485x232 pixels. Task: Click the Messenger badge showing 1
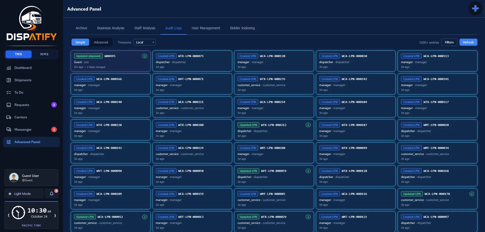pos(54,130)
